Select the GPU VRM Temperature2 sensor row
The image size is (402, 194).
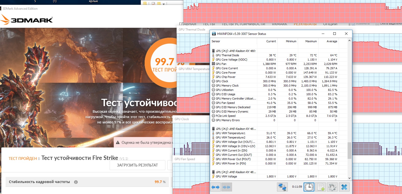pos(279,137)
